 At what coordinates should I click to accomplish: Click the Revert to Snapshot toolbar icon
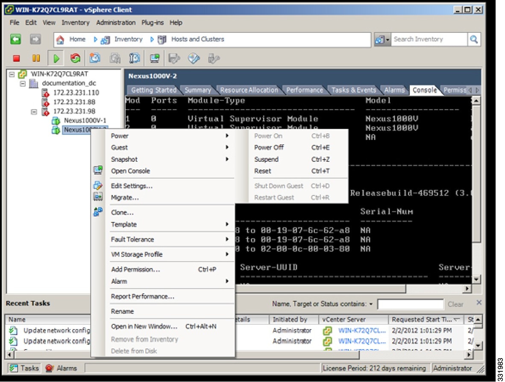[x=115, y=58]
